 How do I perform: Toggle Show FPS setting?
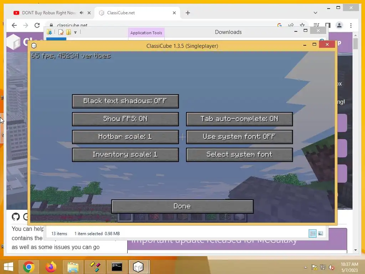[x=125, y=119]
